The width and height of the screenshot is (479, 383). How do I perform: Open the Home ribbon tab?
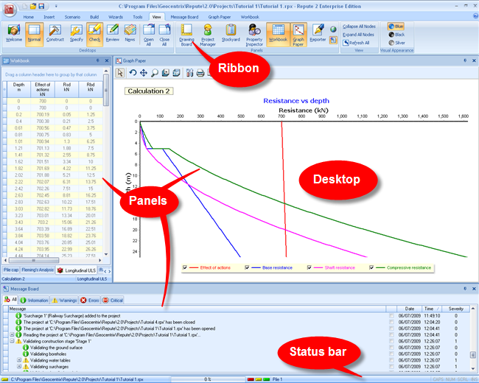tap(29, 17)
